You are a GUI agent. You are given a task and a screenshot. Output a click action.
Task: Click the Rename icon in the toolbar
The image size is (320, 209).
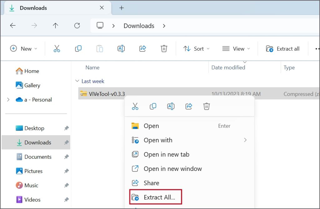click(121, 48)
